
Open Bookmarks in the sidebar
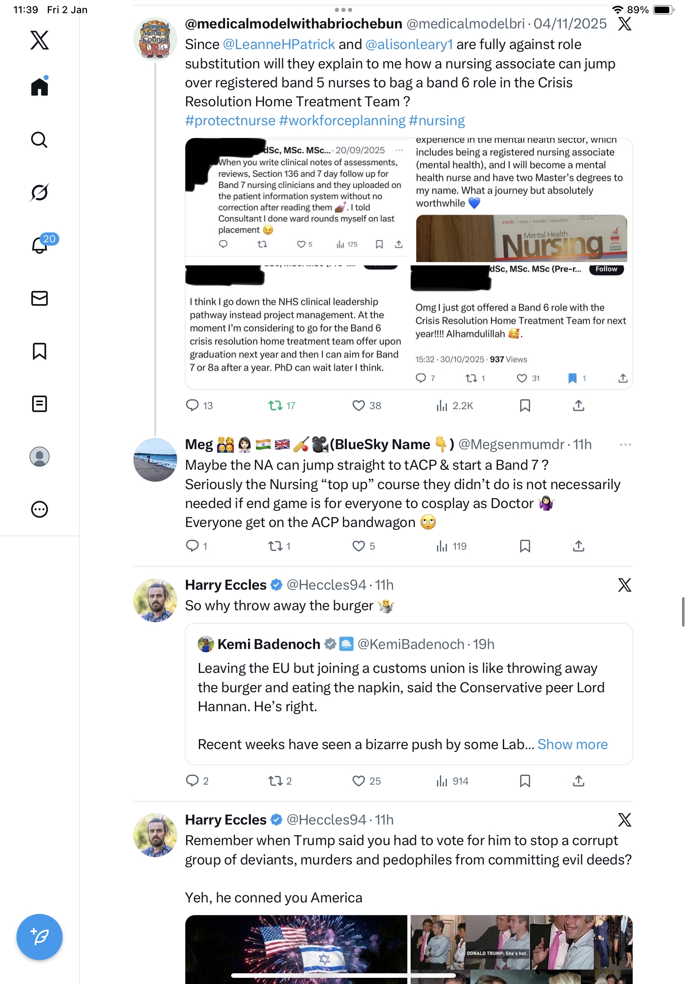(40, 351)
